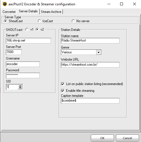Confirm settings with the OK button
This screenshot has height=142, width=141.
pos(102,138)
